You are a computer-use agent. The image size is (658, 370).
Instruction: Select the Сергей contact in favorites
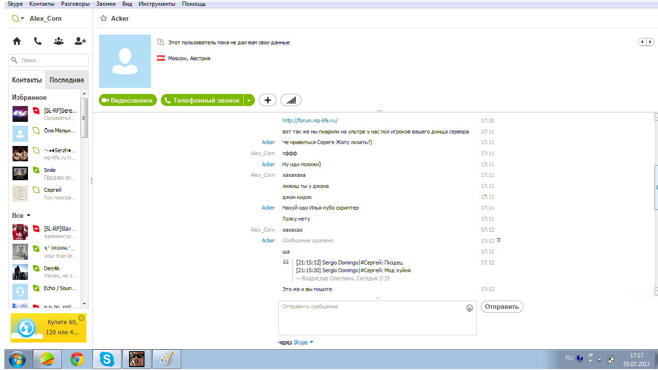pyautogui.click(x=46, y=193)
